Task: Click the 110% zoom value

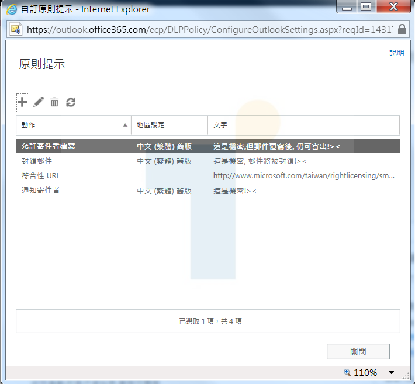Action: (x=365, y=373)
